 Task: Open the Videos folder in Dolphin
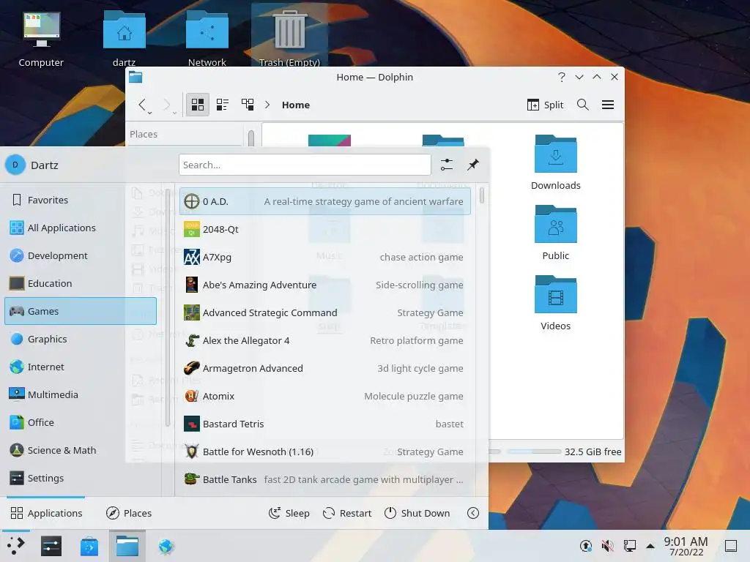click(556, 303)
